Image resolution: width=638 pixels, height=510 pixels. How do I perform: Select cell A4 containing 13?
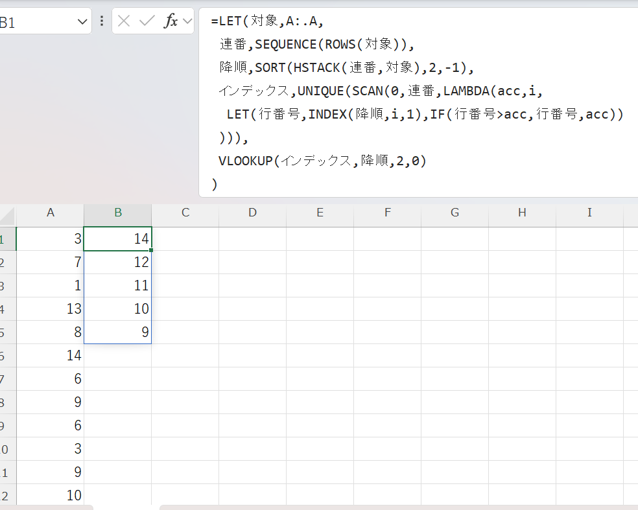click(50, 308)
